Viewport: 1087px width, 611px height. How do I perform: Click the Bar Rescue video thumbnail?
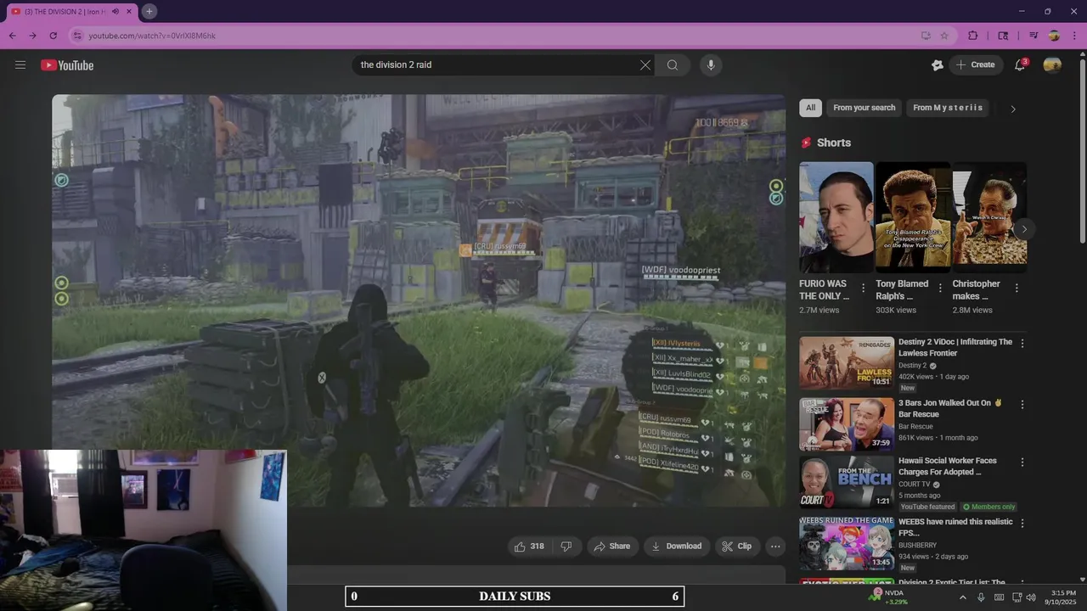click(x=846, y=424)
